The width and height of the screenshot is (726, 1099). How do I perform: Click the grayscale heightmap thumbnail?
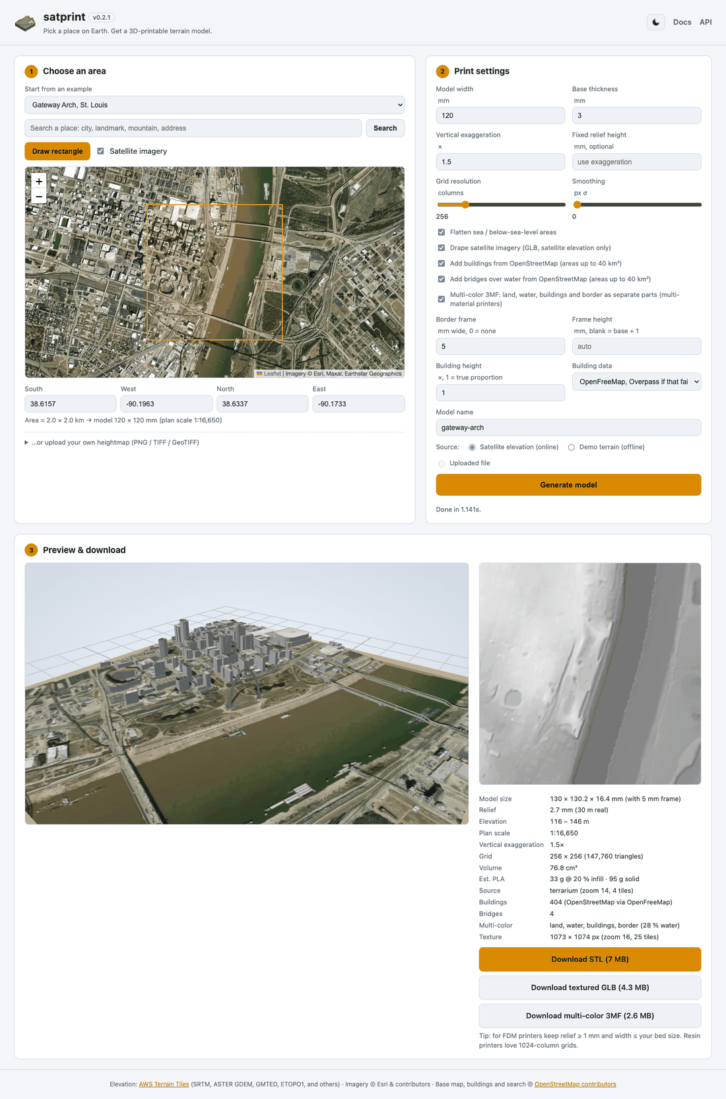tap(590, 673)
